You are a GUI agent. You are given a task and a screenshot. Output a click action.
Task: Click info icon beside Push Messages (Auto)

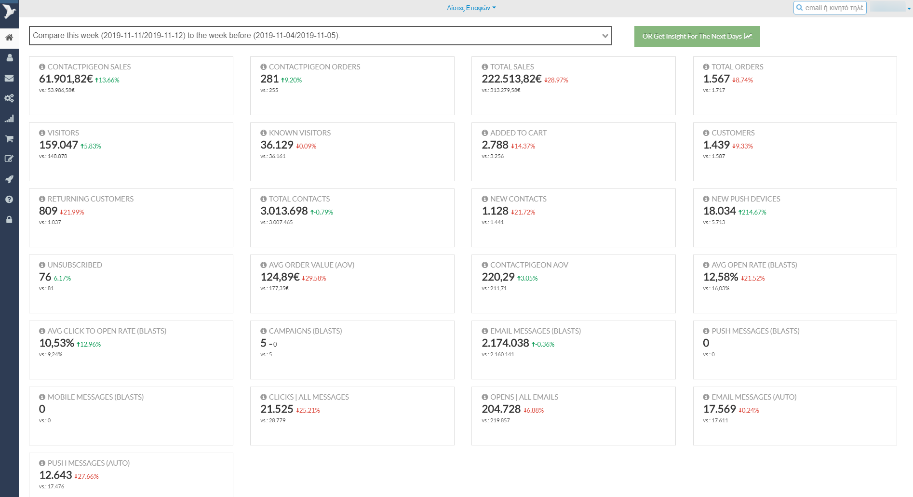[42, 463]
